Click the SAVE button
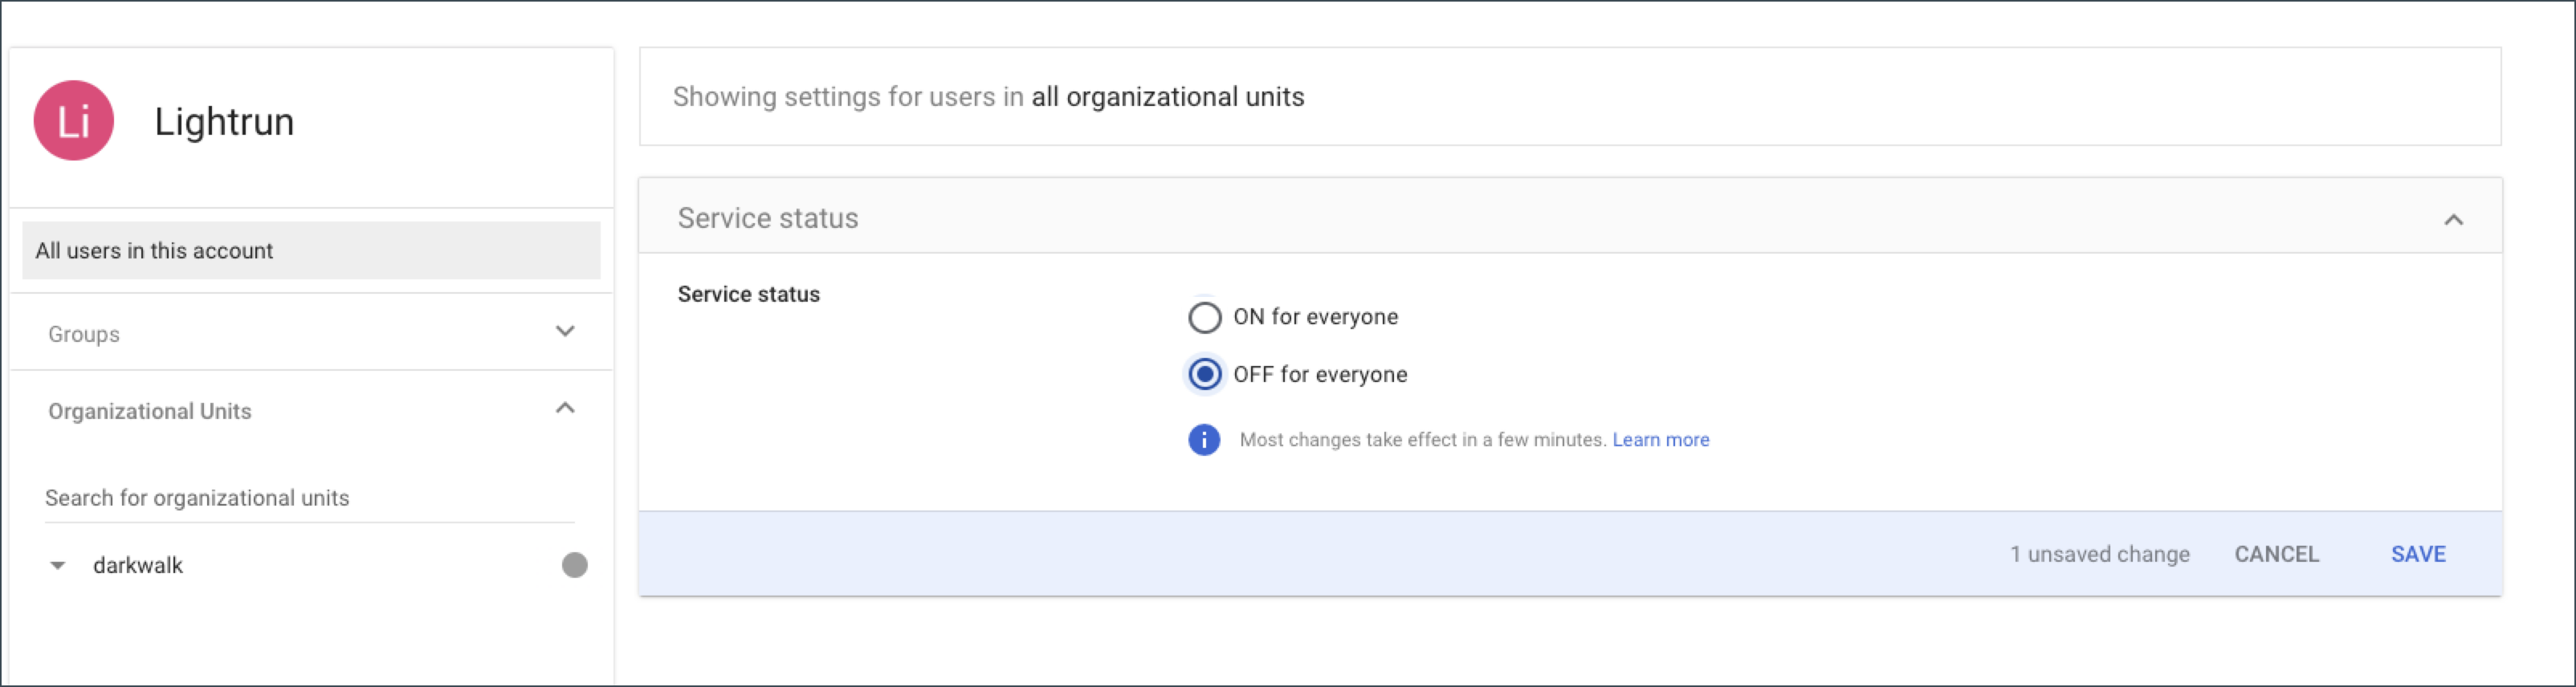 point(2418,555)
